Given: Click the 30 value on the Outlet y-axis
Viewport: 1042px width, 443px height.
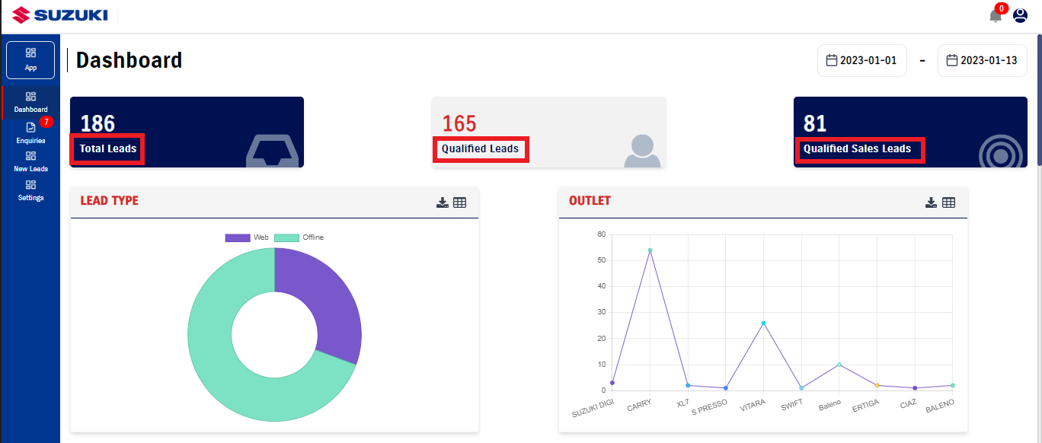Looking at the screenshot, I should pyautogui.click(x=601, y=312).
